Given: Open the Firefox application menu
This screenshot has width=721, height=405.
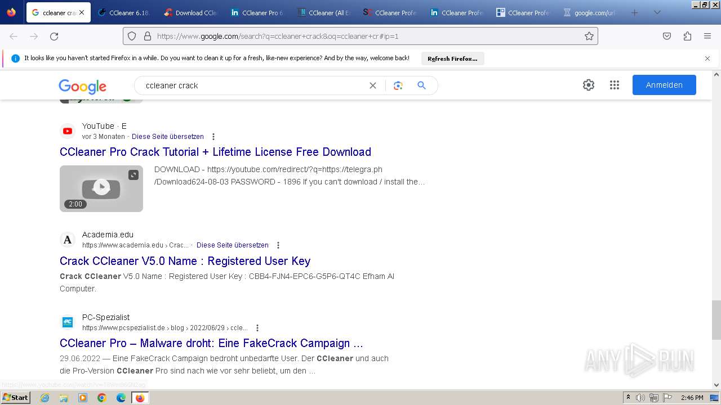Looking at the screenshot, I should pos(707,36).
